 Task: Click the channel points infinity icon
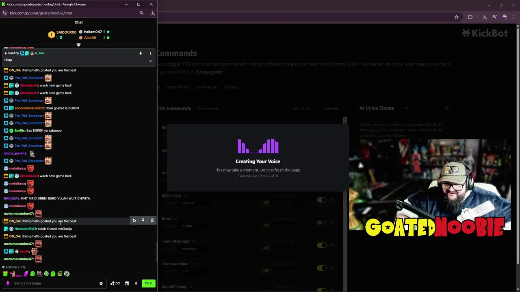115,283
